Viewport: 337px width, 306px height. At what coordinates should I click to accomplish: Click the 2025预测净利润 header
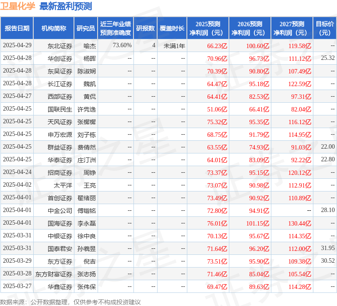[208, 28]
